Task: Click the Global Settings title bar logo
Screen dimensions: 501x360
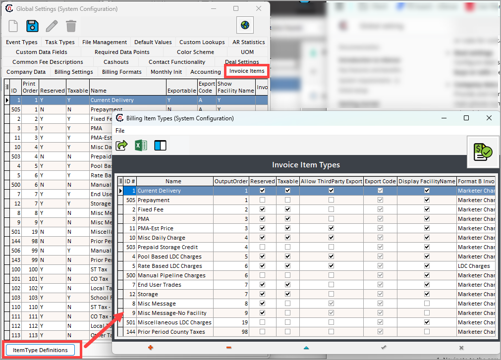Action: pos(9,8)
